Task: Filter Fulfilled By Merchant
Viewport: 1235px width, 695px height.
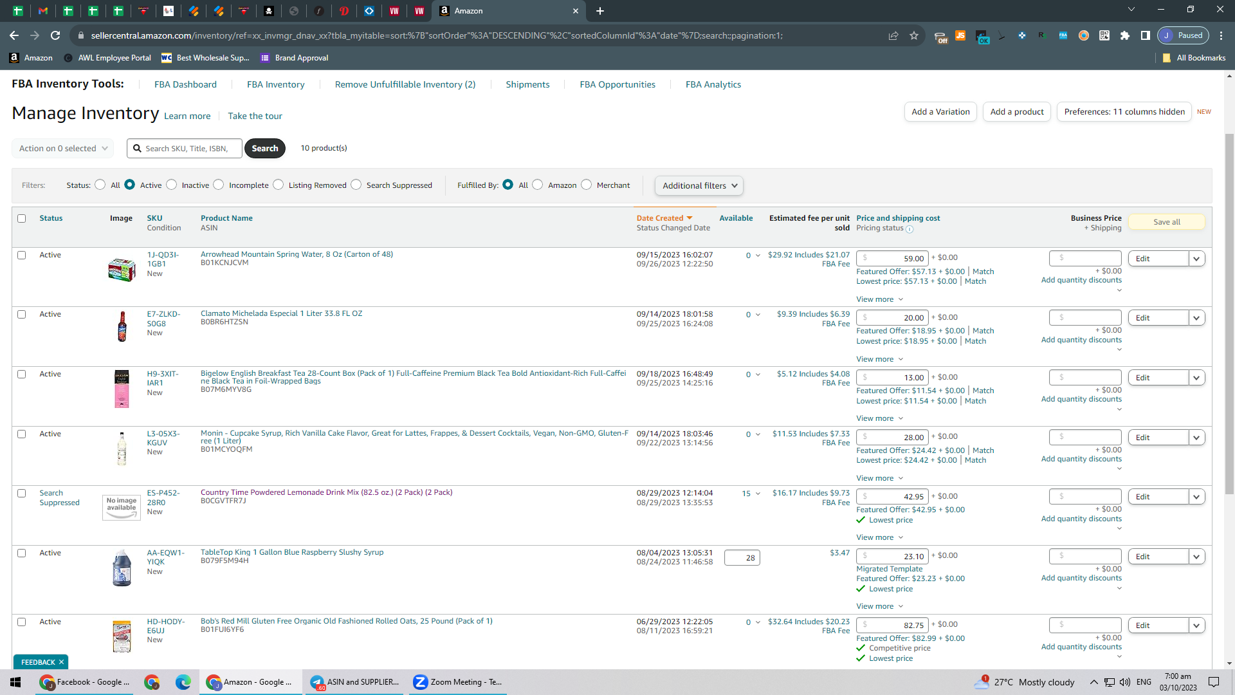Action: pos(587,185)
